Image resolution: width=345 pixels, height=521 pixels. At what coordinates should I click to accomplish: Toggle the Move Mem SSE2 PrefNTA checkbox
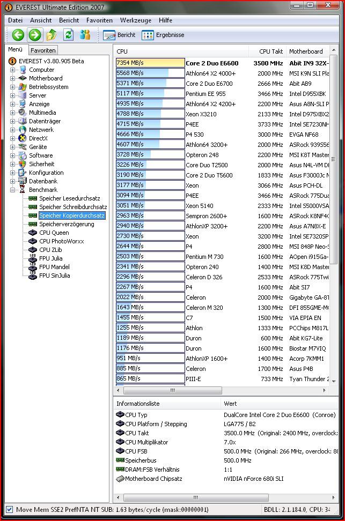pyautogui.click(x=9, y=509)
